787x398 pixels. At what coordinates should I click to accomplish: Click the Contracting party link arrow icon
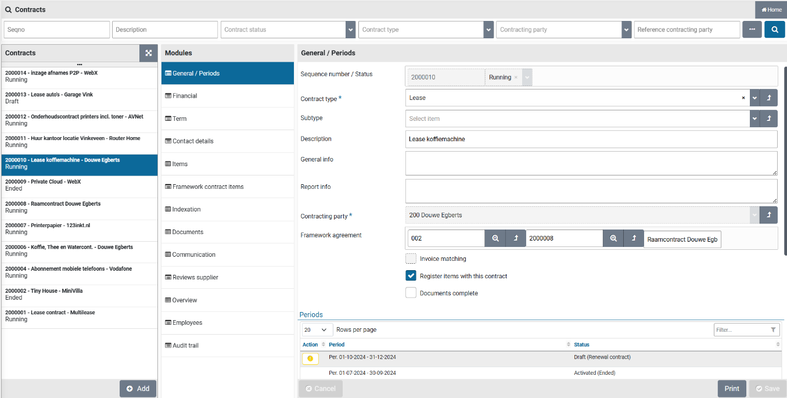coord(768,215)
